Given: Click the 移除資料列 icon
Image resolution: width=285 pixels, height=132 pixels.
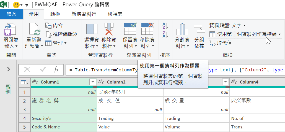Looking at the screenshot, I should point(147,29).
